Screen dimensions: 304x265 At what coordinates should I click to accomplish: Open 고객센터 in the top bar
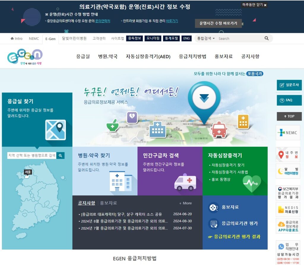tap(99, 39)
